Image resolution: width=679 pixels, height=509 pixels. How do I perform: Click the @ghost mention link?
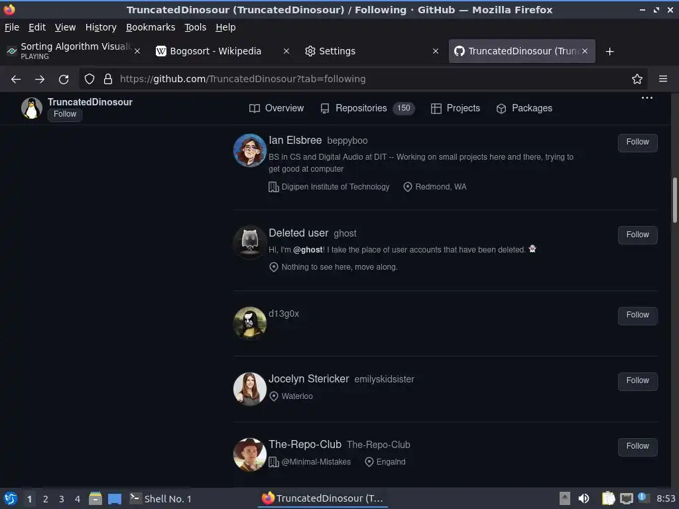point(308,250)
